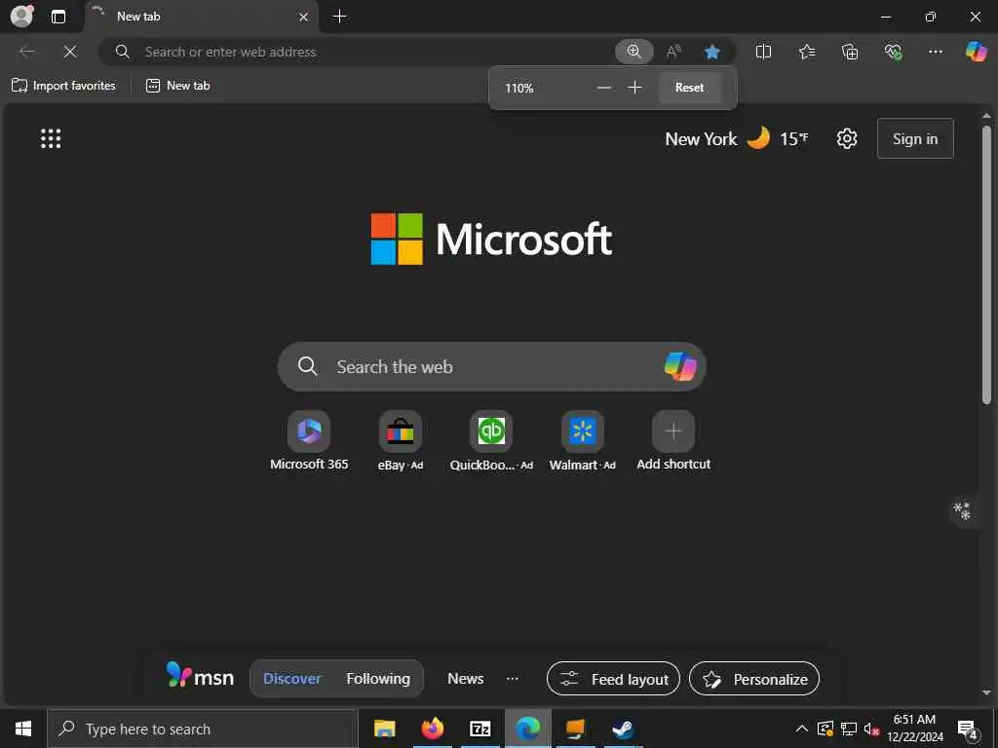Open New tab bookmark in favorites bar
The height and width of the screenshot is (748, 998).
pos(178,86)
